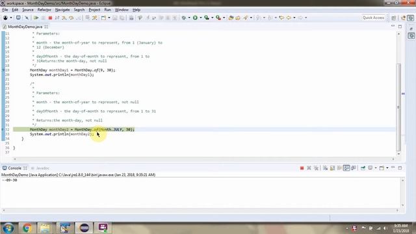Click the Run Last Tool coverage icon
Screen dimensions: 416x234
(x=207, y=18)
